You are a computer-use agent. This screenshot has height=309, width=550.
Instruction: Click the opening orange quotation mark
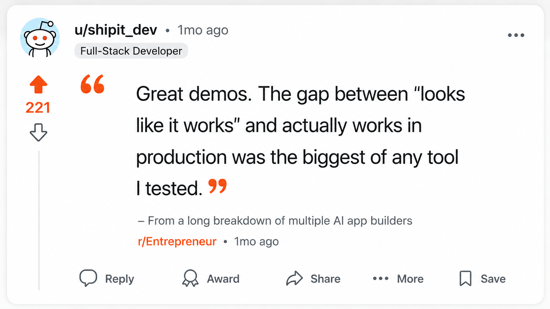(x=92, y=84)
